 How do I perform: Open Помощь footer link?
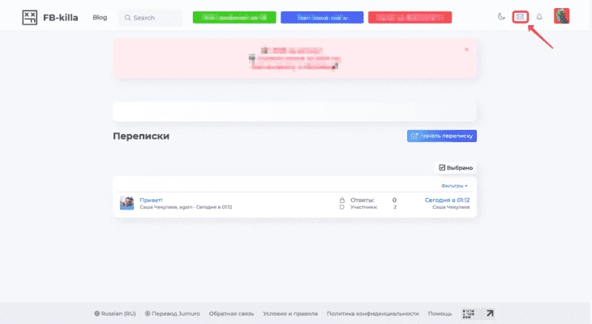440,313
